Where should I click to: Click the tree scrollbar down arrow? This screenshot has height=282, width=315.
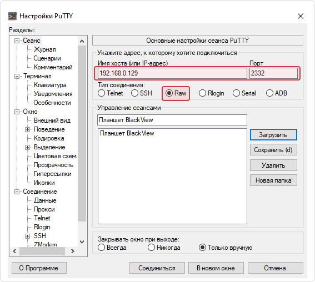click(82, 242)
